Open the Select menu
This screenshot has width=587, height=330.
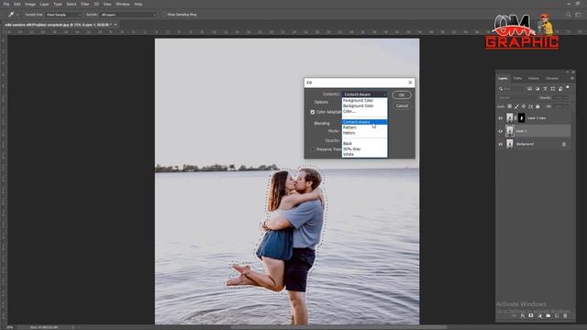(x=72, y=4)
